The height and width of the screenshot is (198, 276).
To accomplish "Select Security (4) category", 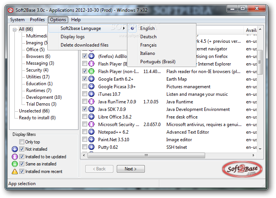I will point(37,70).
